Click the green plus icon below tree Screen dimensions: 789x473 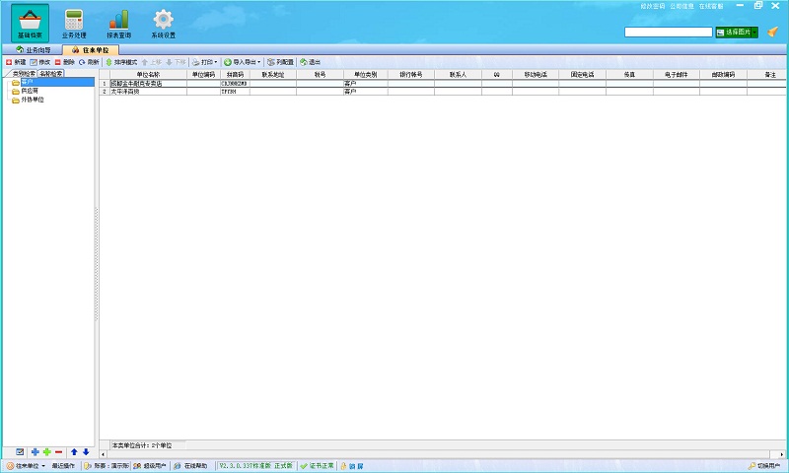point(46,451)
